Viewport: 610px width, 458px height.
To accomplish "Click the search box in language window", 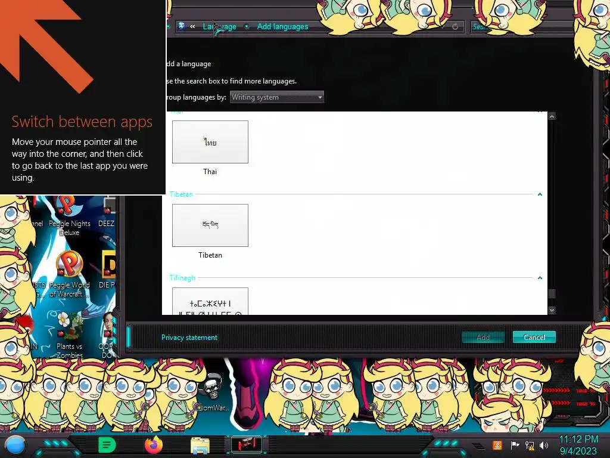I will pyautogui.click(x=522, y=26).
